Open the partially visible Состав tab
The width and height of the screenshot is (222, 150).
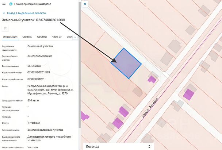click(69, 37)
